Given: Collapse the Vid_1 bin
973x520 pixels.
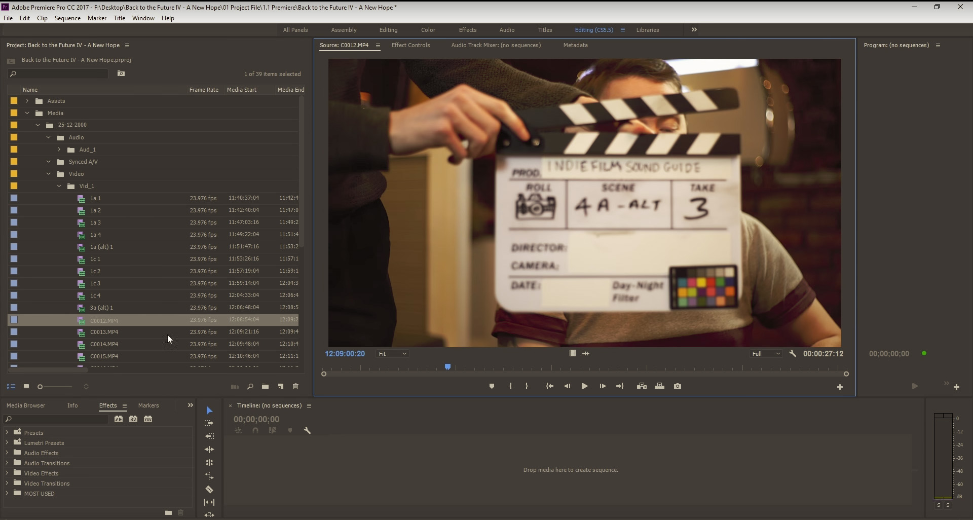Looking at the screenshot, I should point(59,186).
